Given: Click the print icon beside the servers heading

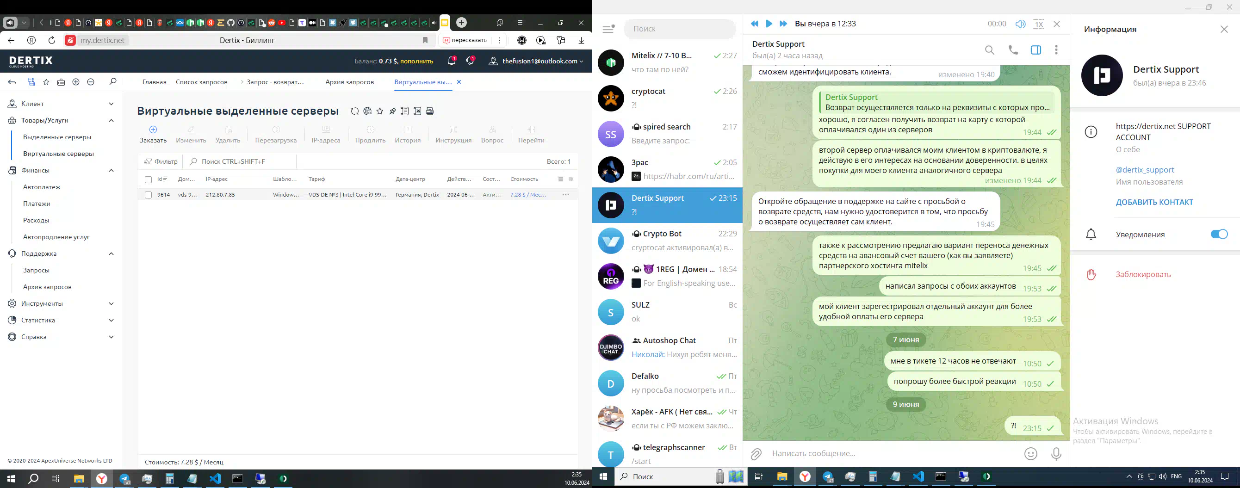Looking at the screenshot, I should pyautogui.click(x=430, y=111).
